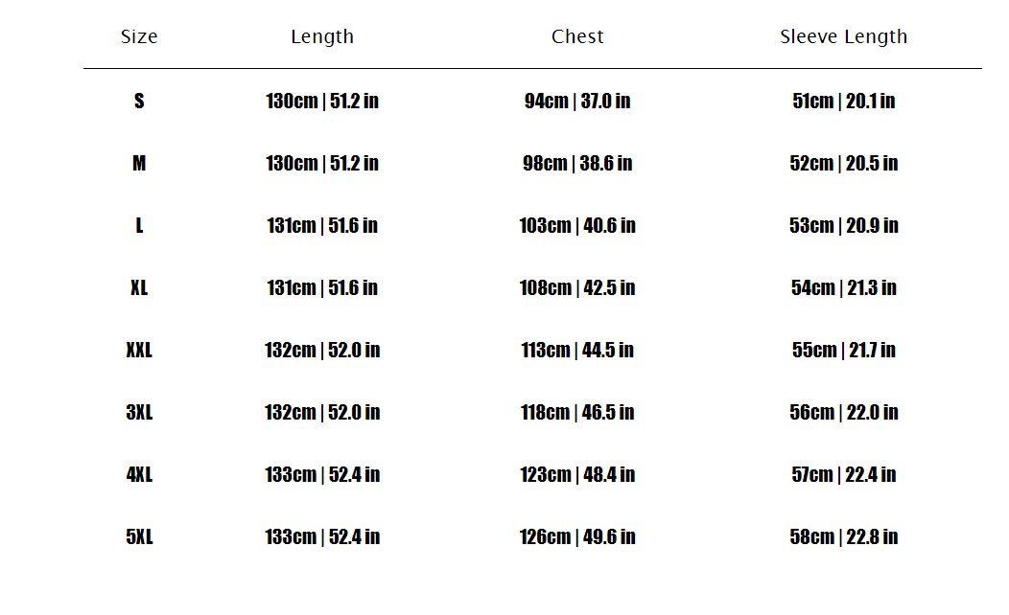Select the L size row label
The height and width of the screenshot is (615, 1009).
(139, 225)
